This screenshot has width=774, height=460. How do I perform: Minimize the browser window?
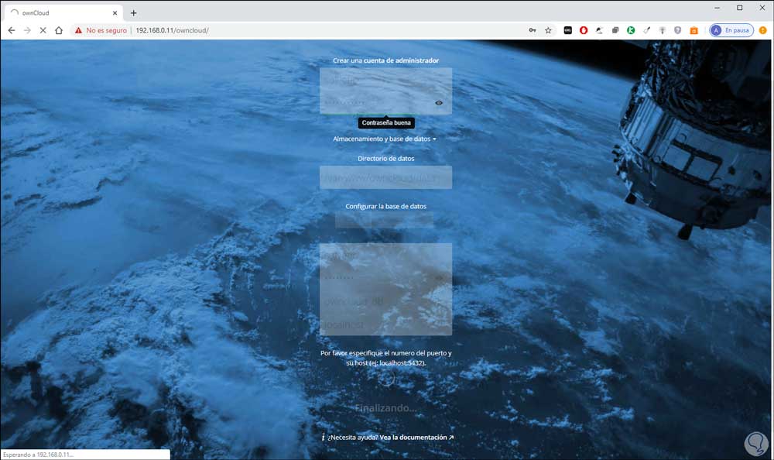[717, 8]
